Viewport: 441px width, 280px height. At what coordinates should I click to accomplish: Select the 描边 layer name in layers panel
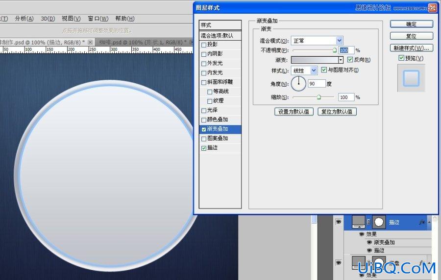(394, 222)
